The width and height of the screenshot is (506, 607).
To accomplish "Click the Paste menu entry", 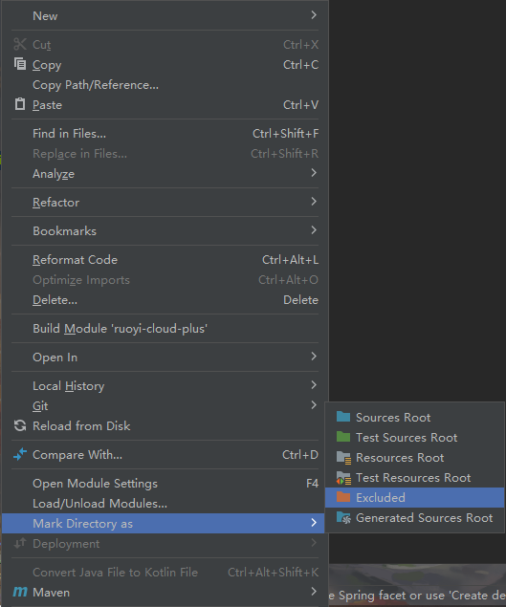I will click(x=165, y=105).
